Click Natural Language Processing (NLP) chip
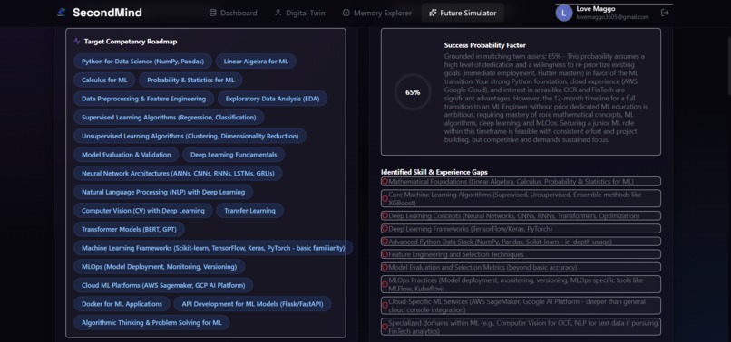 [x=163, y=192]
